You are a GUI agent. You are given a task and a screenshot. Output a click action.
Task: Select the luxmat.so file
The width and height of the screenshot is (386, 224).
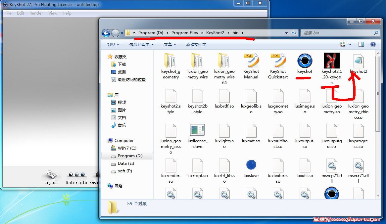point(251,133)
